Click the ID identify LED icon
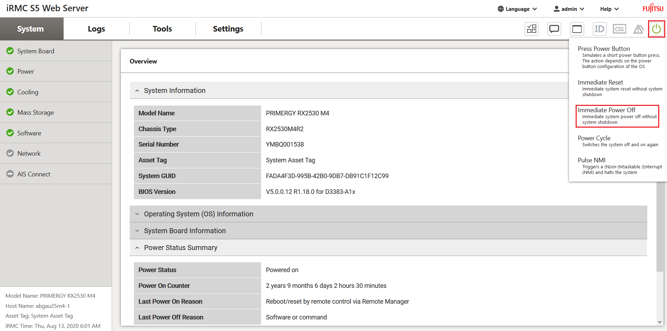This screenshot has height=331, width=667. [x=599, y=29]
